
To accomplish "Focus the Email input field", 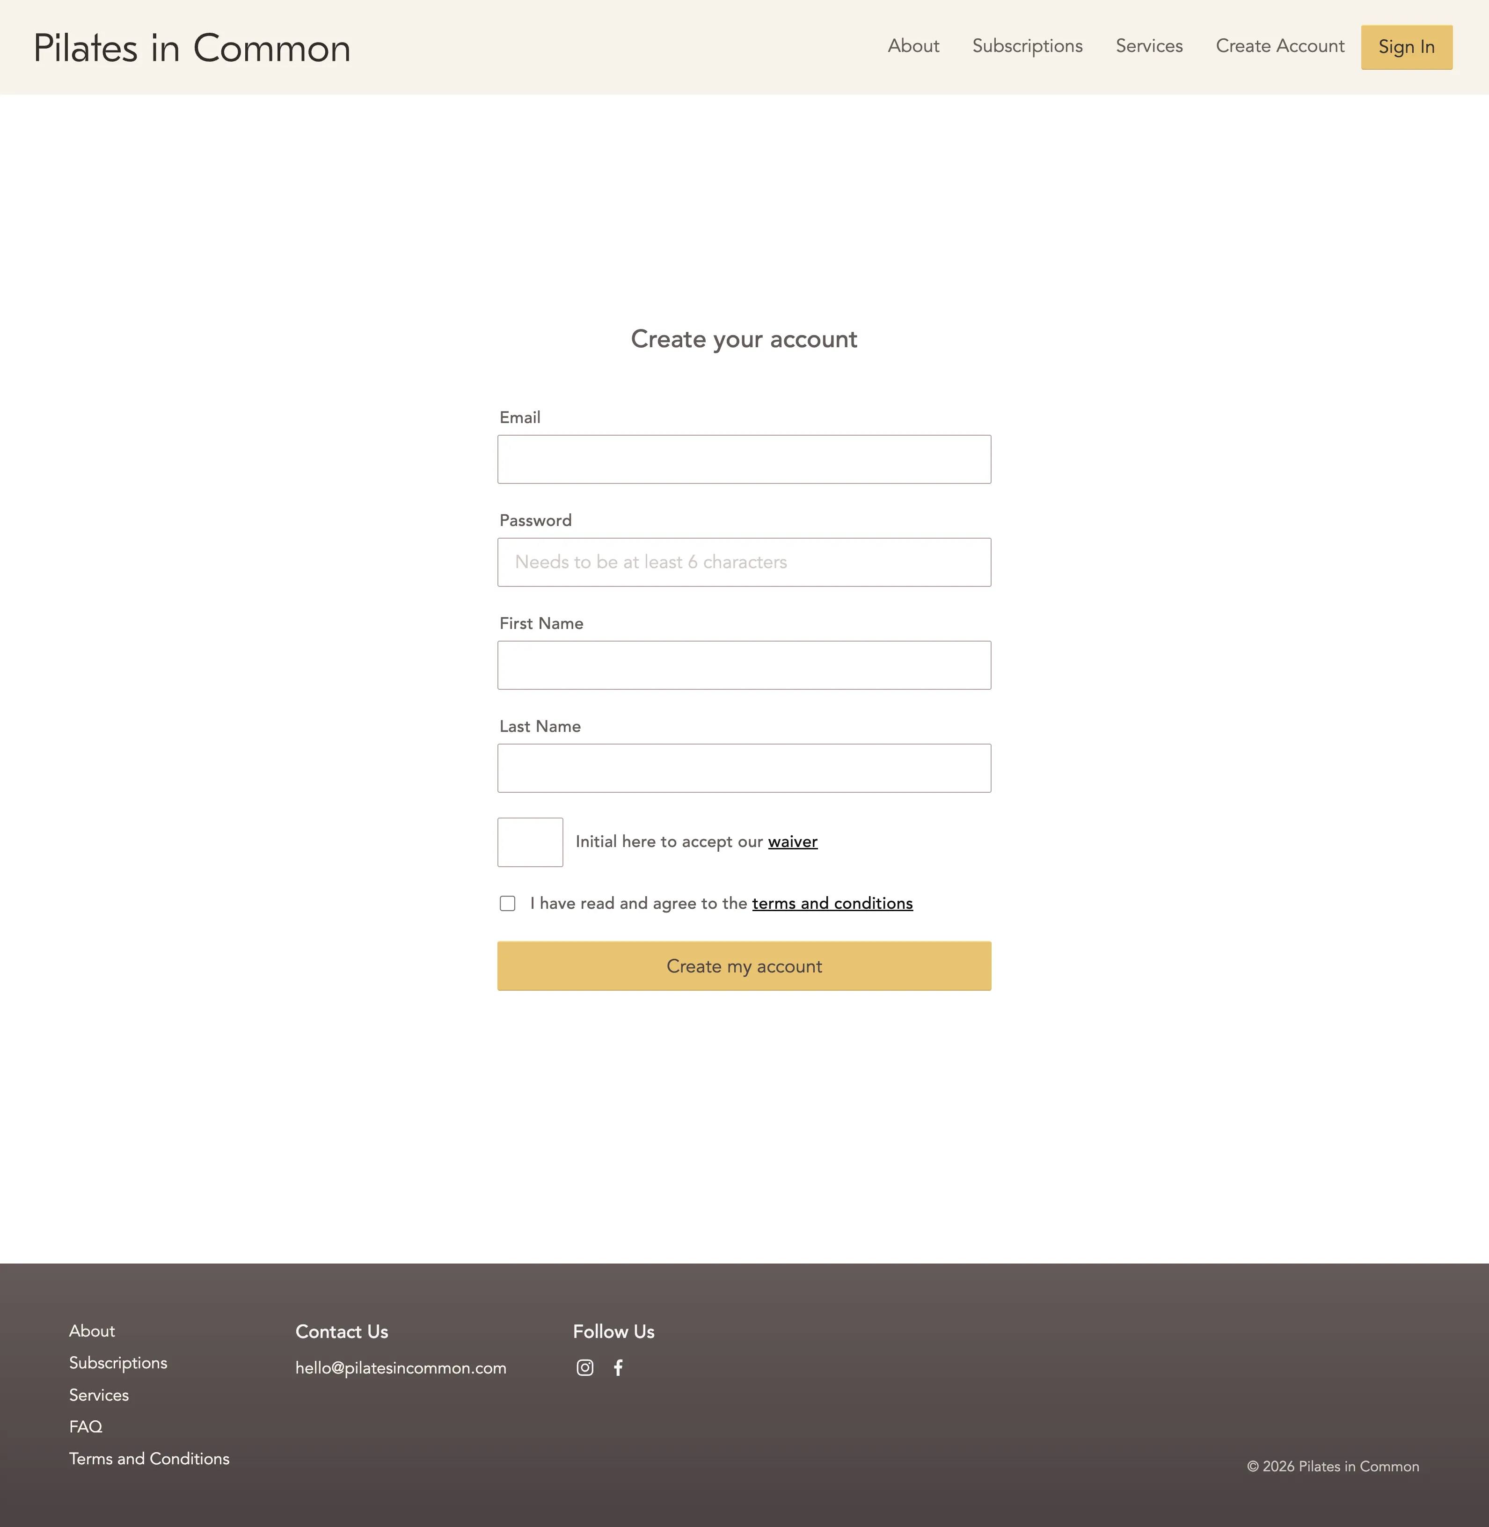I will tap(744, 459).
